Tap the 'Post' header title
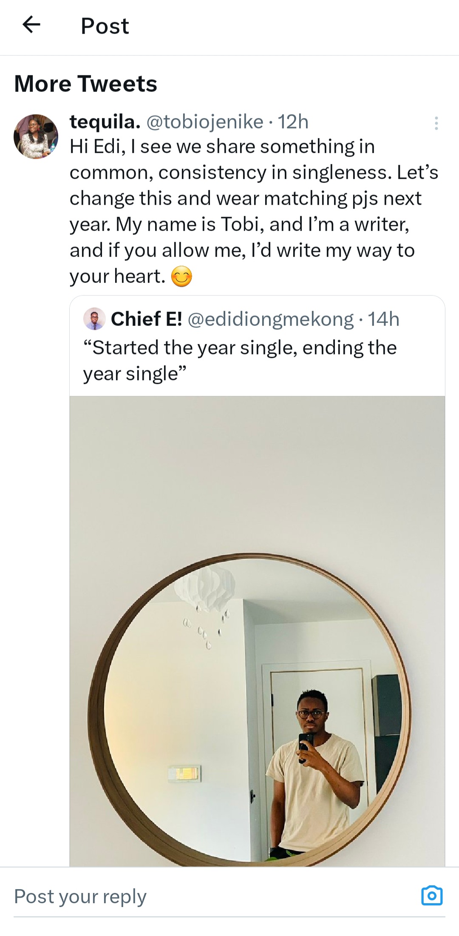The height and width of the screenshot is (936, 459). [x=105, y=26]
